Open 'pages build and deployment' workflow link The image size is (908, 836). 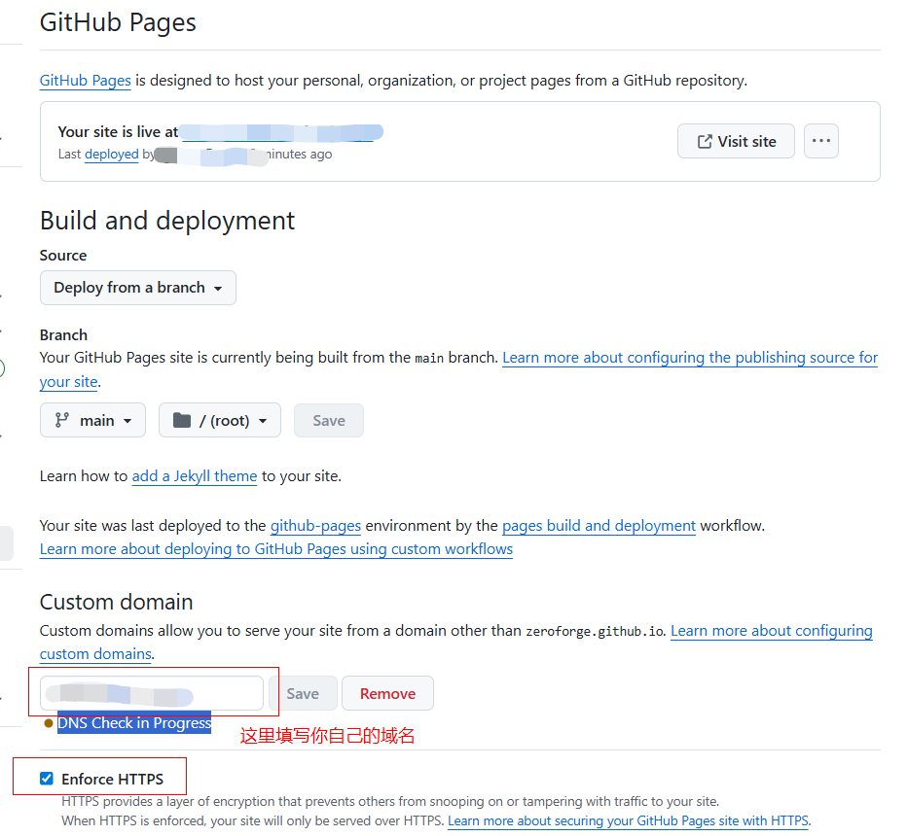pos(599,525)
